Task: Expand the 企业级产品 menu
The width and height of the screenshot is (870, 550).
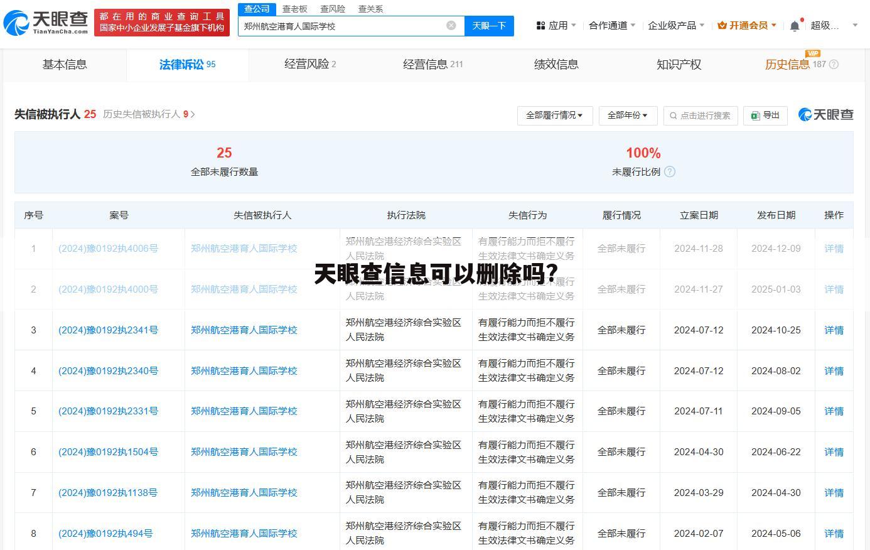Action: (x=676, y=26)
